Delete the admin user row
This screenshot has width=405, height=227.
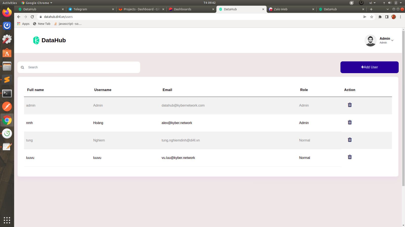[x=350, y=105]
